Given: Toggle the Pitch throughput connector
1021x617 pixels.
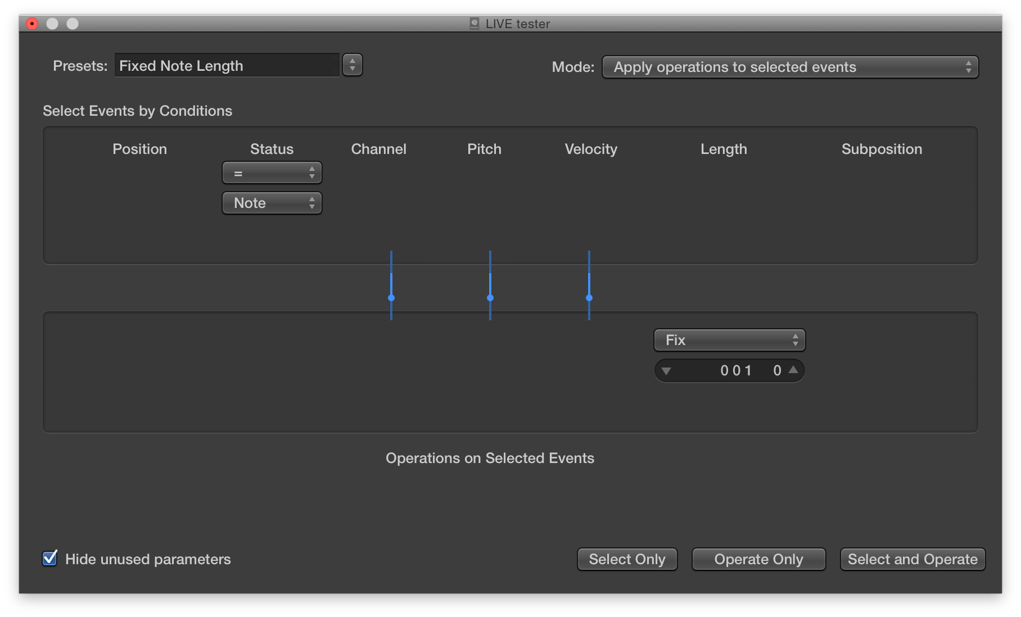Looking at the screenshot, I should tap(490, 298).
